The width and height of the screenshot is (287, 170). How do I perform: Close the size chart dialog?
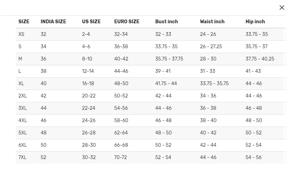point(282,8)
